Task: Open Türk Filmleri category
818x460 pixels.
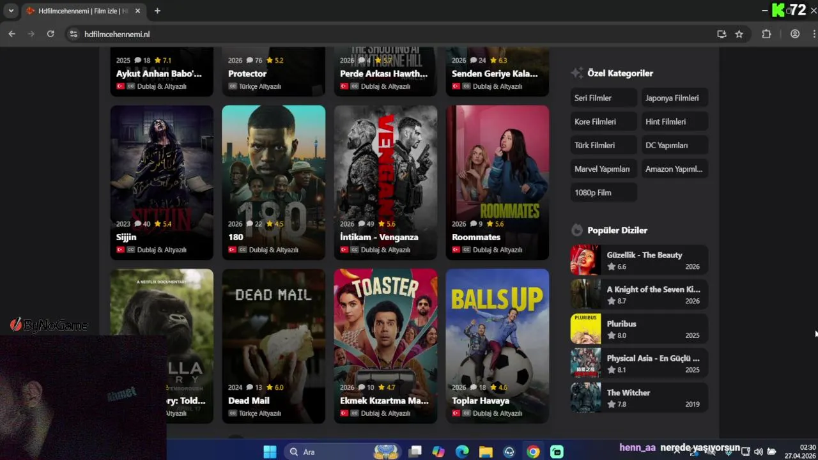Action: click(x=604, y=145)
